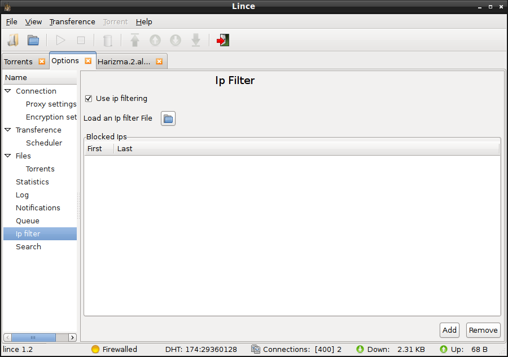Click the Up speed green arrow icon
The height and width of the screenshot is (357, 508).
point(444,349)
